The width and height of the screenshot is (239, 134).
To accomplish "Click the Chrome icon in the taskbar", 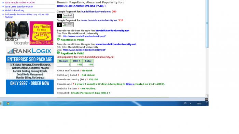I will [x=8, y=103].
